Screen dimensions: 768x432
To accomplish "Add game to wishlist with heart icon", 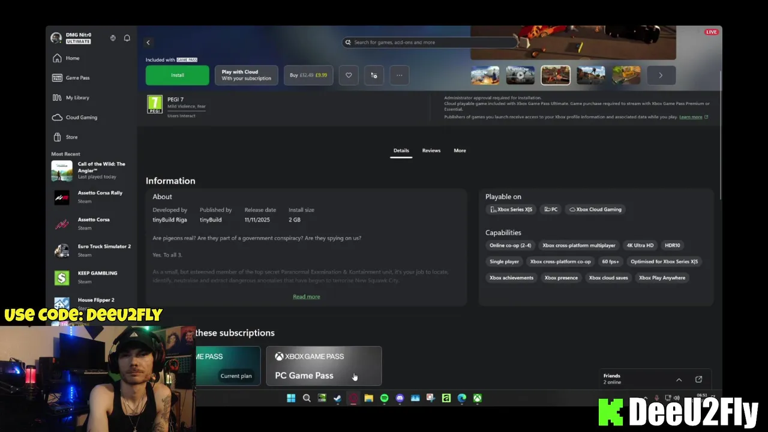I will coord(349,75).
